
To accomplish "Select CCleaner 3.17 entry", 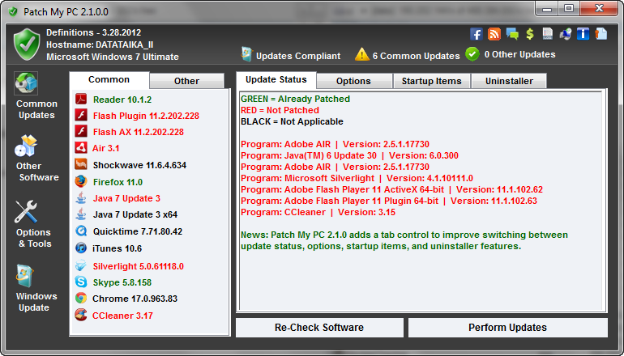I will tap(122, 316).
